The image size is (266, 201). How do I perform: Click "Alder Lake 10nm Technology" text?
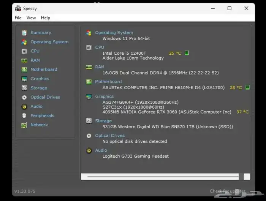coord(133,58)
